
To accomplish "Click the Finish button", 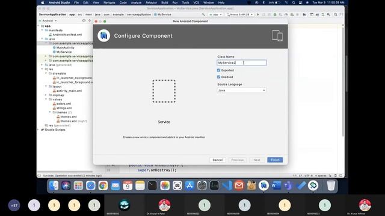I will point(275,160).
